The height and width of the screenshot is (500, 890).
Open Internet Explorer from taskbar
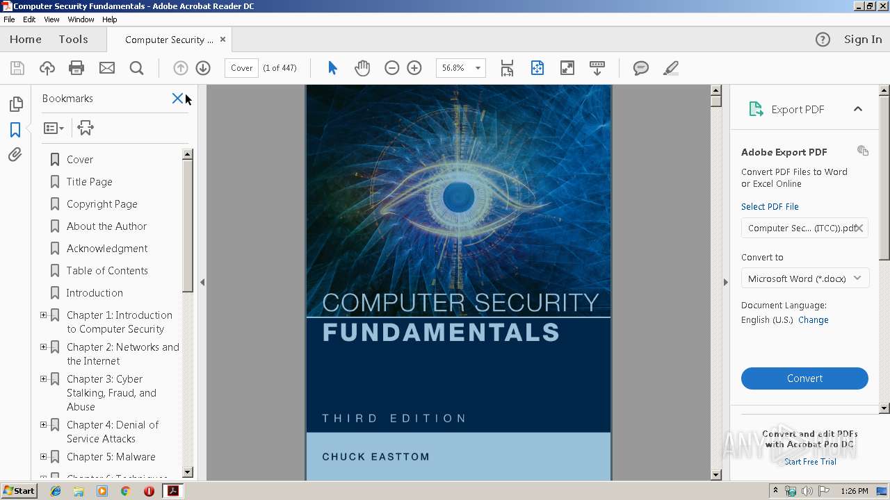tap(56, 491)
